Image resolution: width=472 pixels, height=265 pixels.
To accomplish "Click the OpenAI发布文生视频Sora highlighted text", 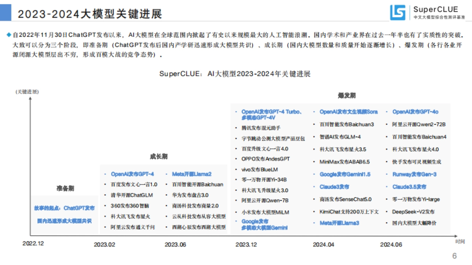I will point(348,112).
